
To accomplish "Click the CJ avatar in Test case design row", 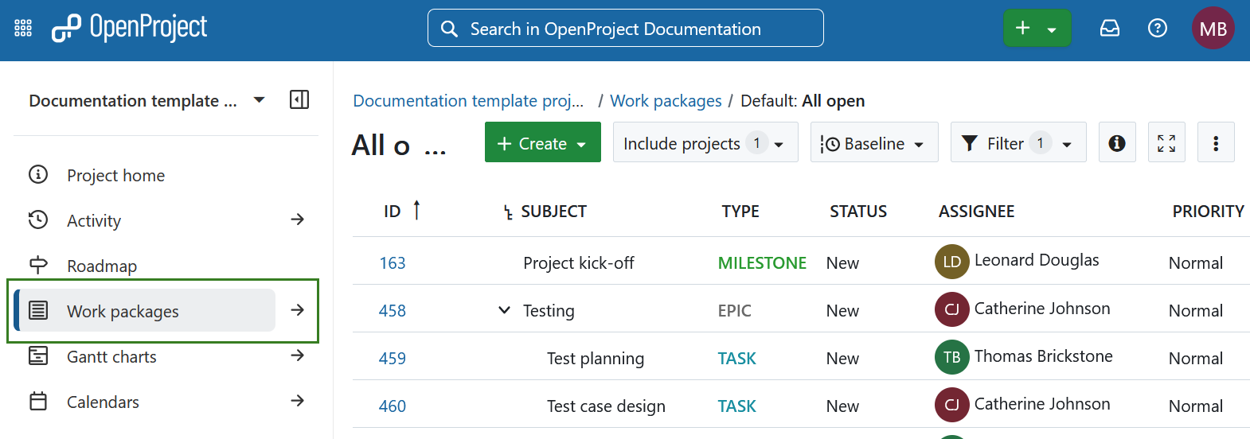I will coord(952,405).
